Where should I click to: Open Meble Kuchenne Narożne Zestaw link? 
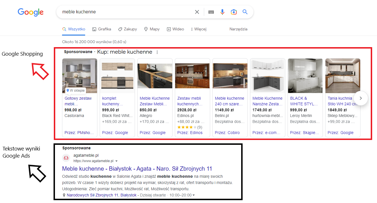267,101
